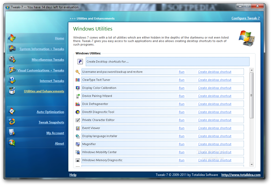Image resolution: width=271 pixels, height=185 pixels.
Task: Open Miscellaneous Tweaks section
Action: click(x=48, y=60)
